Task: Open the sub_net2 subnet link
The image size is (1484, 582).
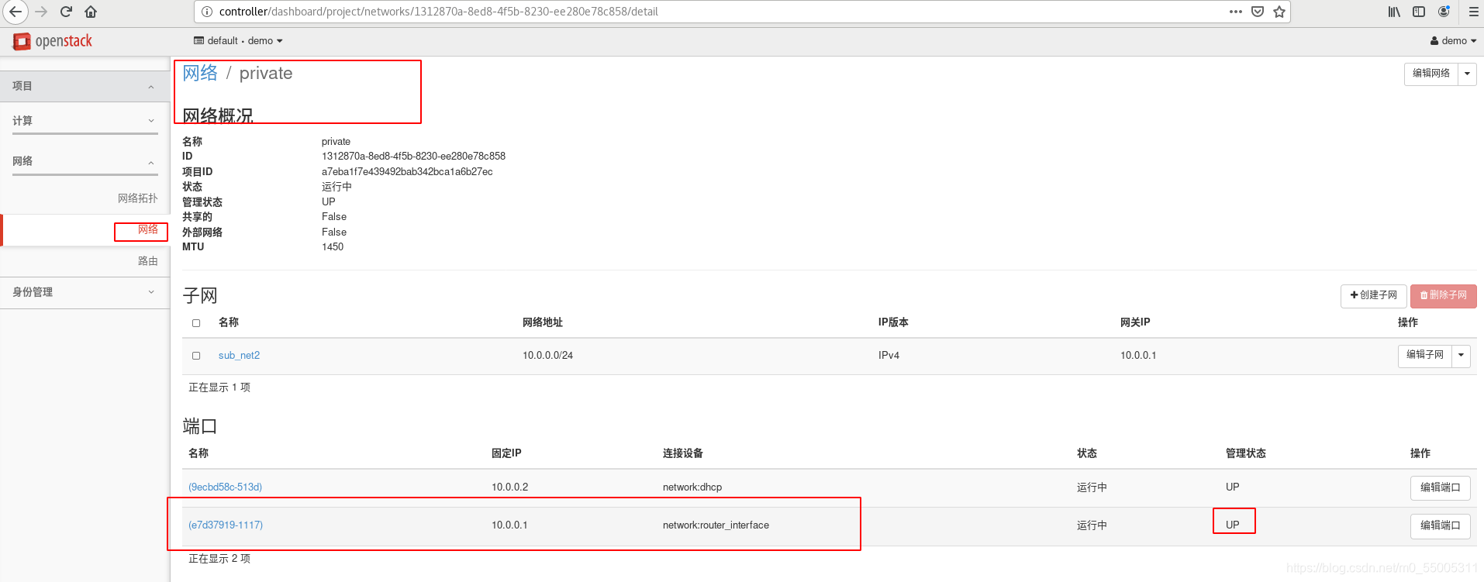Action: coord(239,356)
